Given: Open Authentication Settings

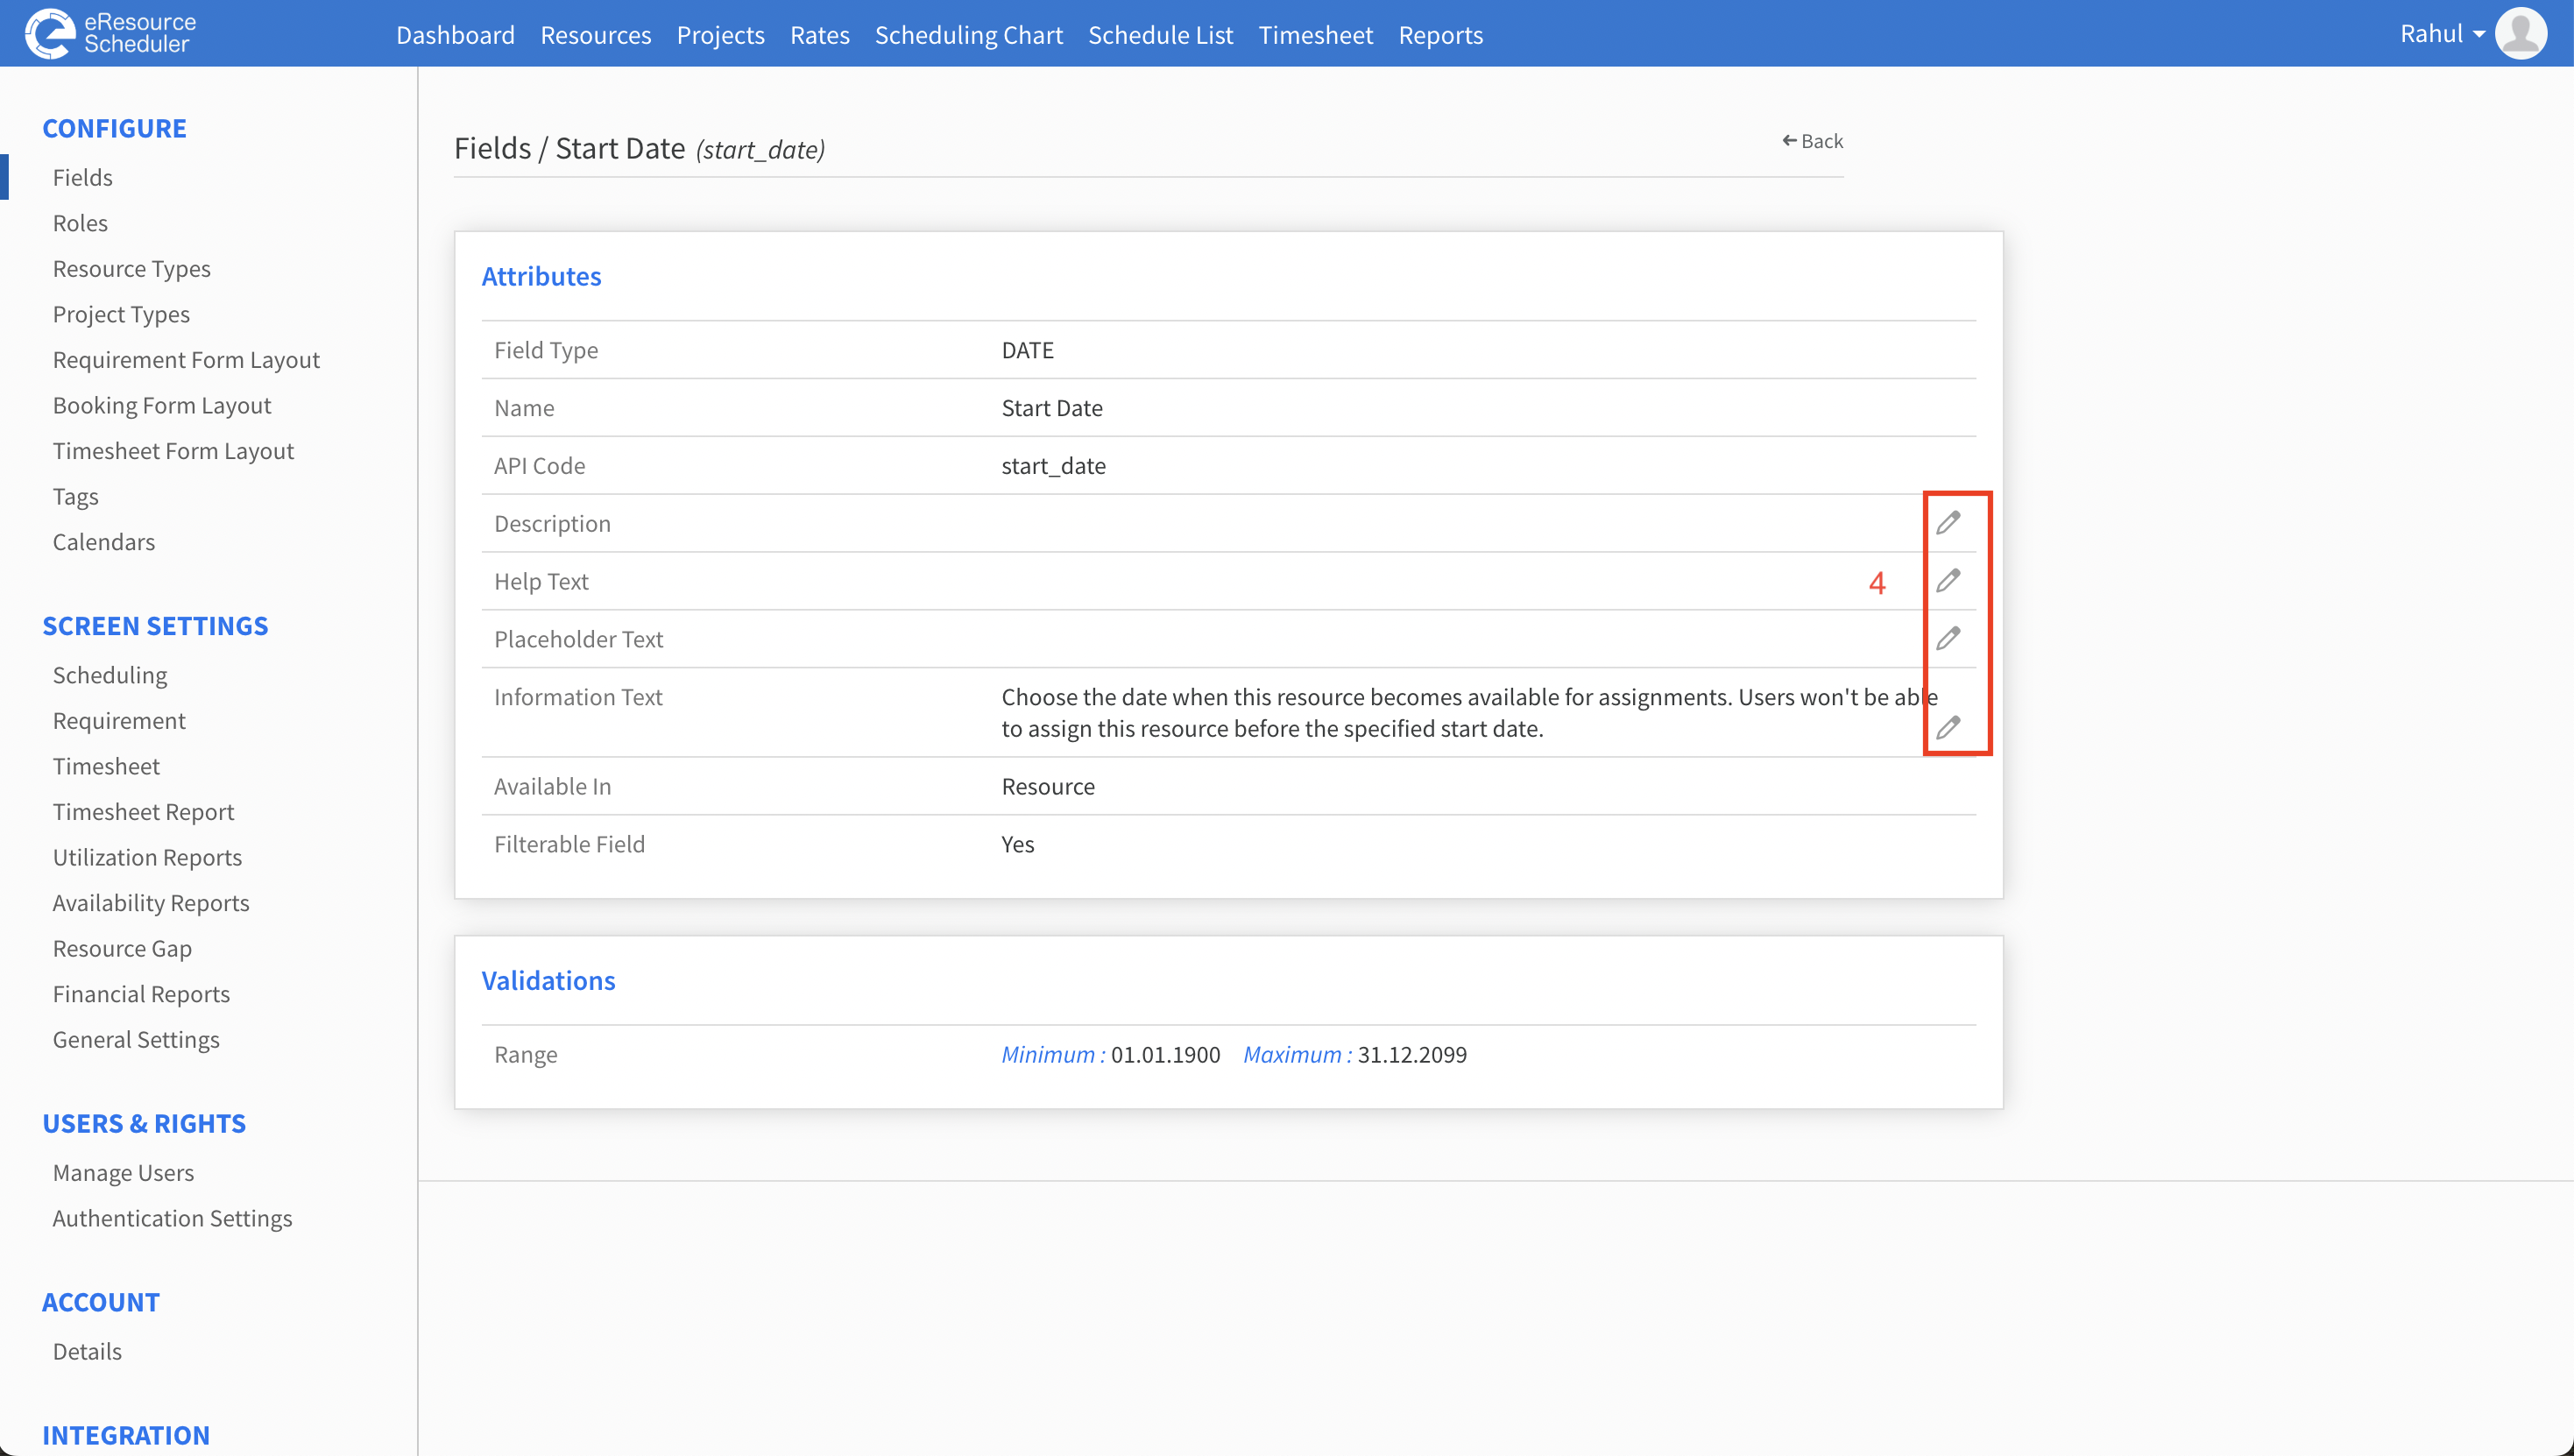Looking at the screenshot, I should [172, 1218].
